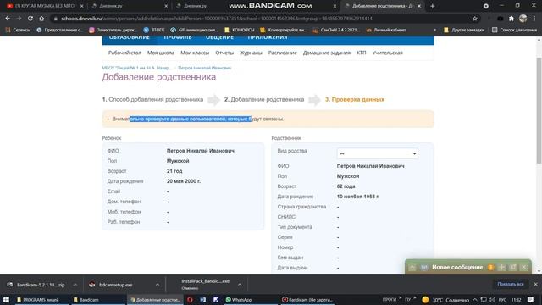Click the camera extension icon in toolbar

pos(501,19)
